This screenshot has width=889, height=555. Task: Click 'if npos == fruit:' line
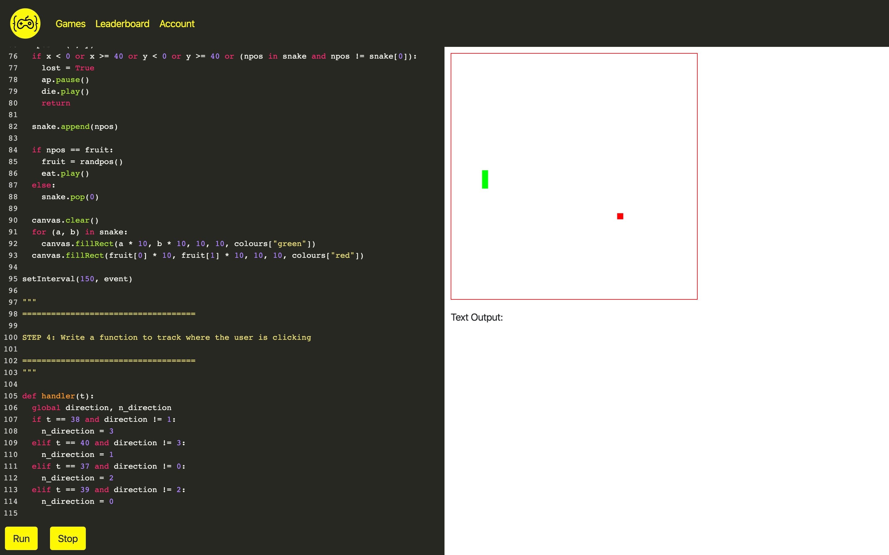click(72, 150)
